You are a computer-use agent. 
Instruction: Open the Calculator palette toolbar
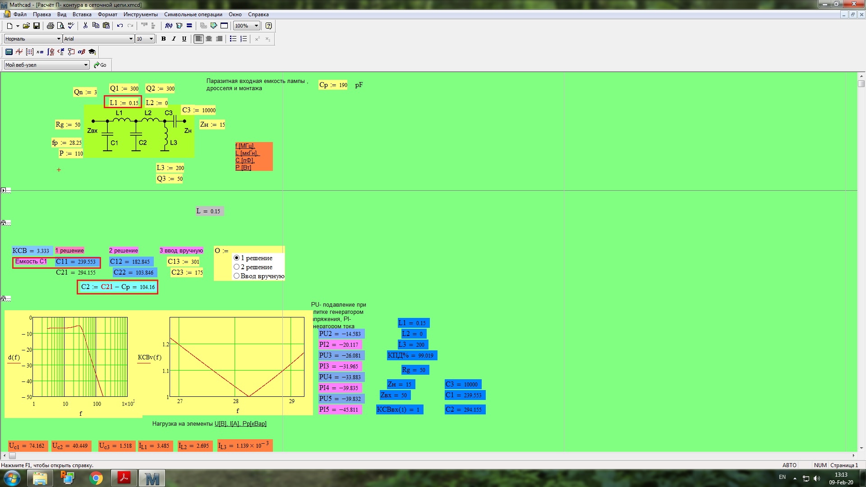pyautogui.click(x=9, y=52)
